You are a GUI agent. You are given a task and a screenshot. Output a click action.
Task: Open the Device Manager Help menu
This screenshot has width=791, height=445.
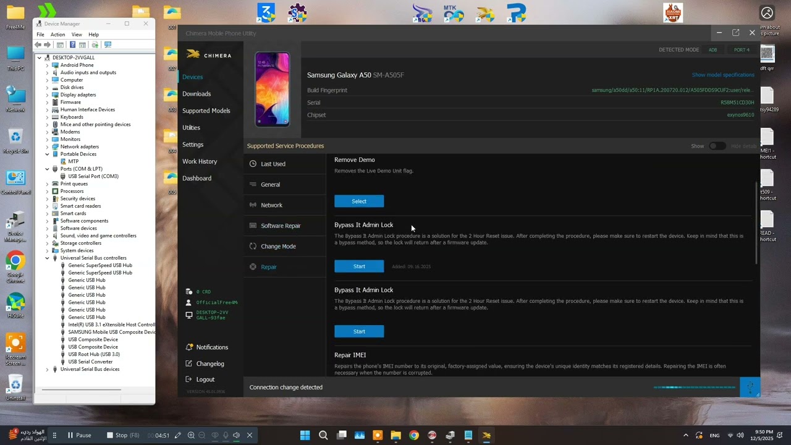[93, 35]
